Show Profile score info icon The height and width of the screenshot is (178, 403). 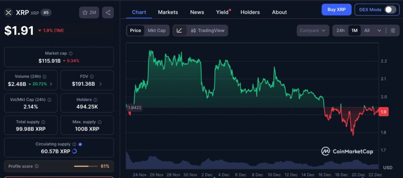[x=37, y=167]
